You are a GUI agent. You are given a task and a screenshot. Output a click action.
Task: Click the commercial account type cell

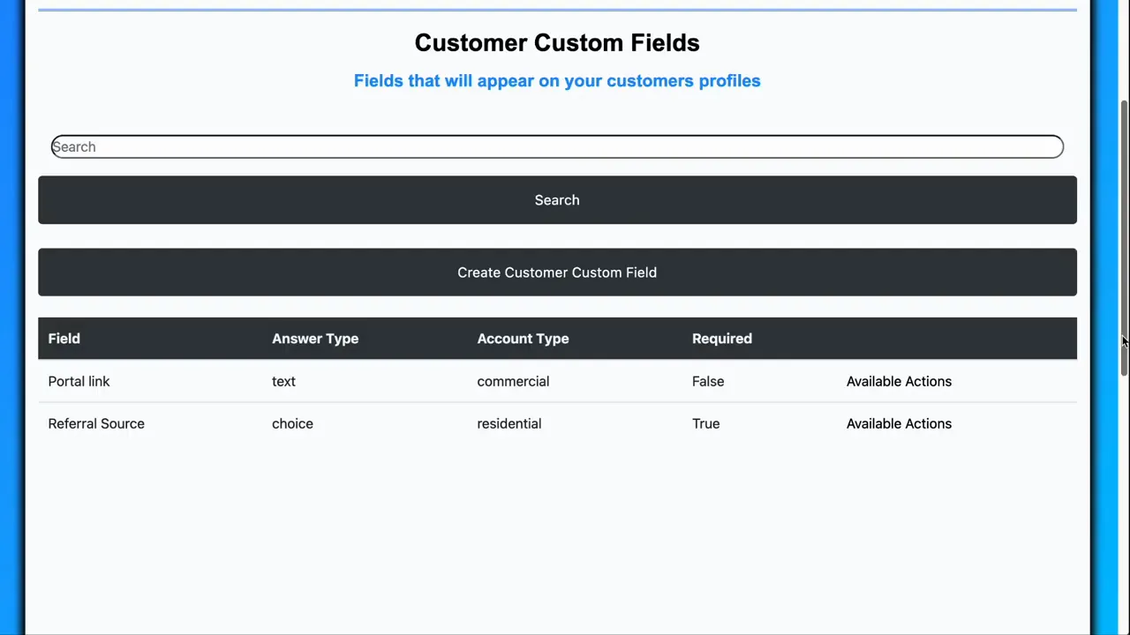(x=513, y=381)
